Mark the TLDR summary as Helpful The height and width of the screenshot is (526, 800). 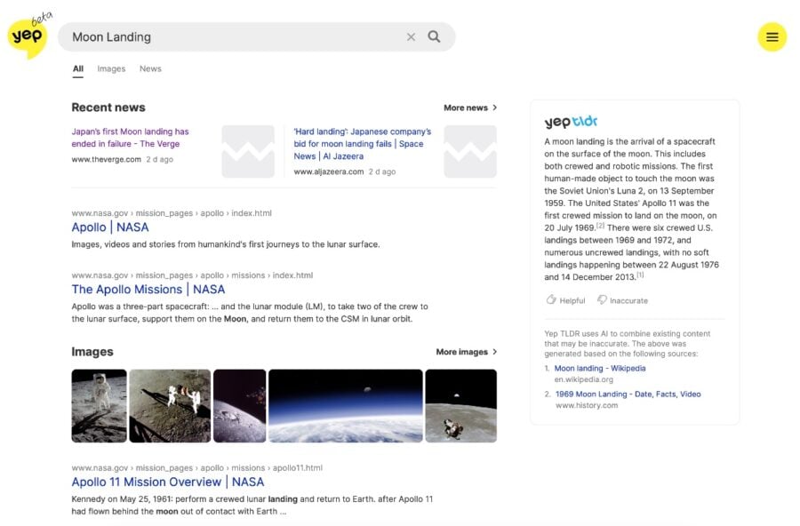[x=566, y=300]
